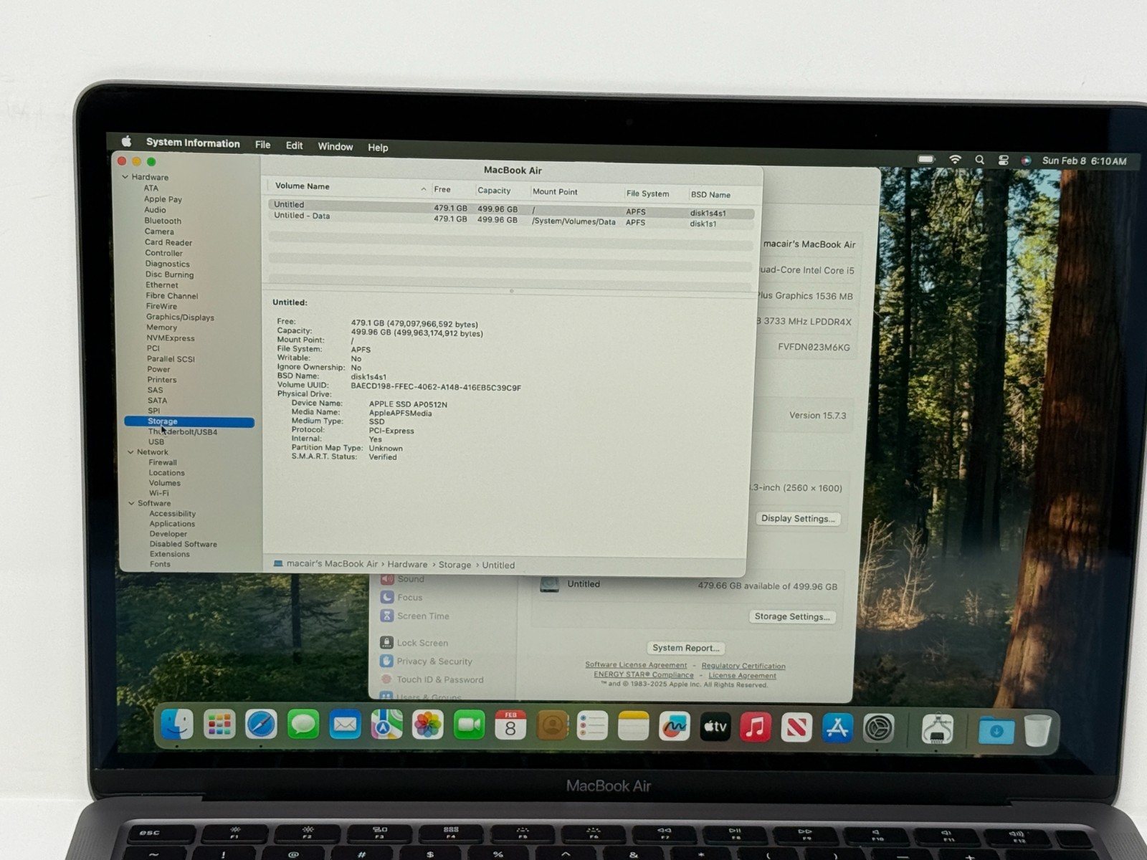Open the Edit menu
The width and height of the screenshot is (1147, 860).
[294, 145]
